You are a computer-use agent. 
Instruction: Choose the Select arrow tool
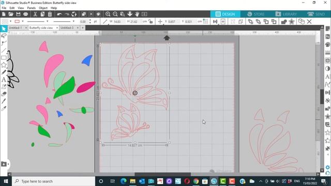coord(4,28)
